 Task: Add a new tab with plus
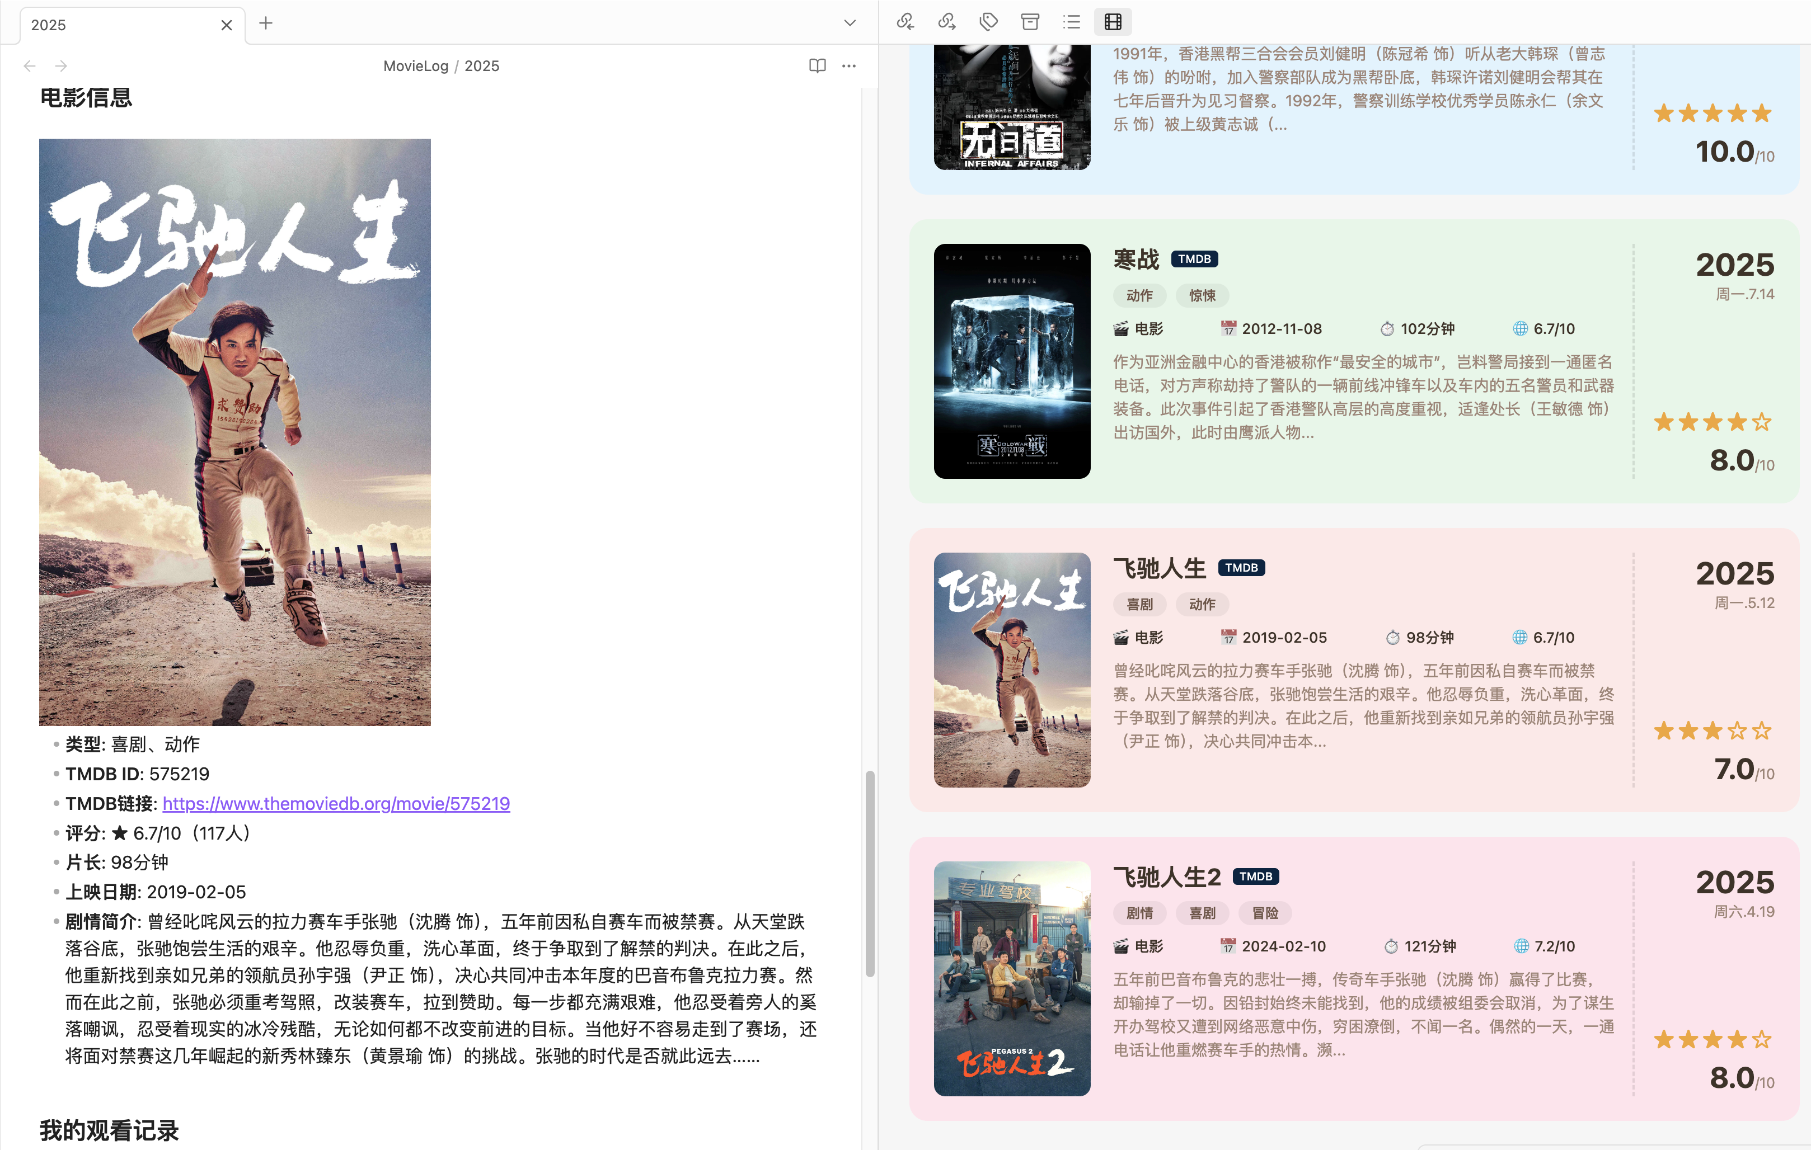pos(265,23)
